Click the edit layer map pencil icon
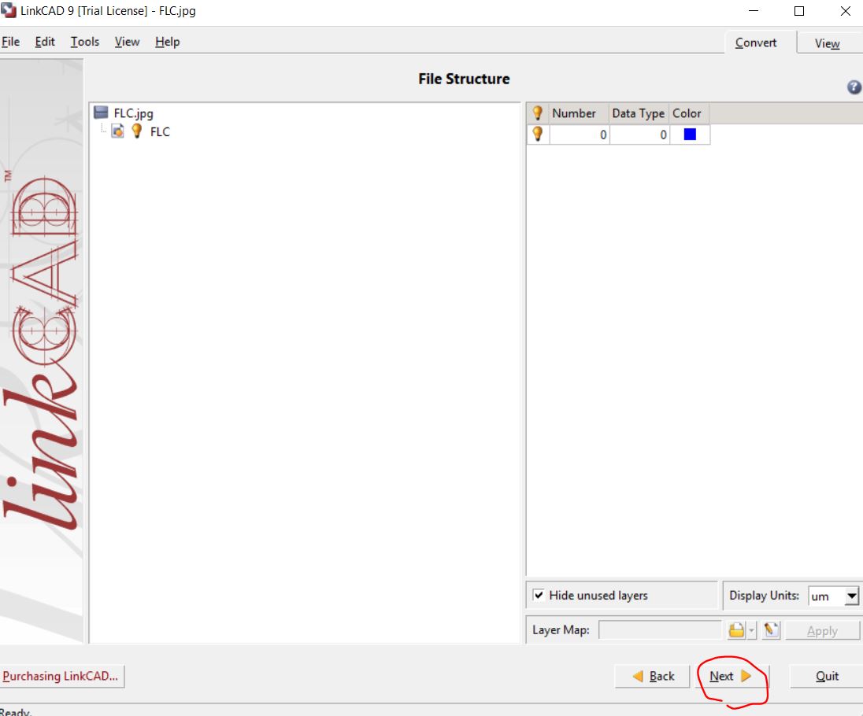Screen dimensions: 863x716 click(771, 630)
